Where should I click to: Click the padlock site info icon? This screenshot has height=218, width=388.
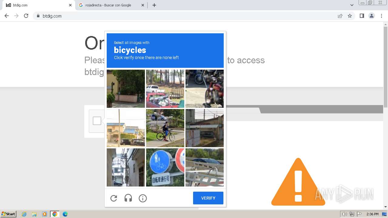[38, 16]
